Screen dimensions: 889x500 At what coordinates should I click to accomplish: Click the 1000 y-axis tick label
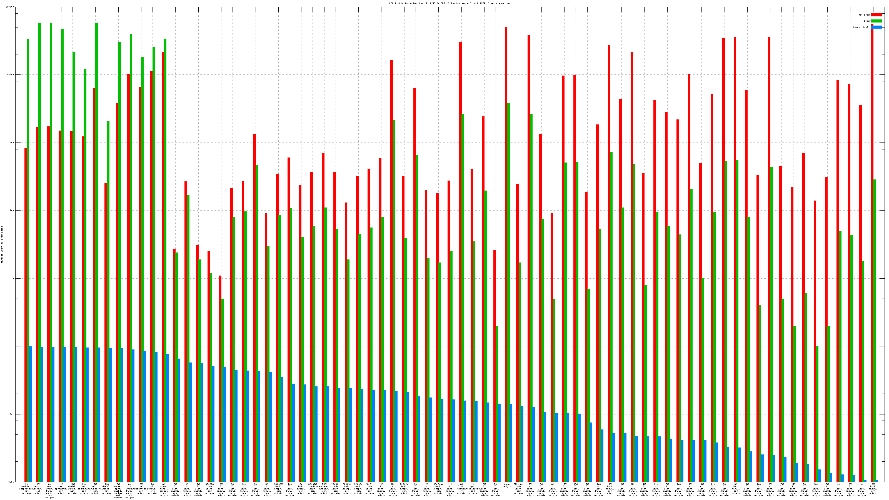click(12, 142)
